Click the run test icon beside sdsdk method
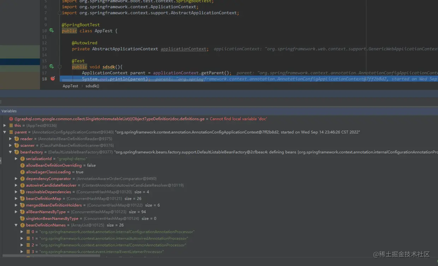This screenshot has height=266, width=438. (52, 67)
